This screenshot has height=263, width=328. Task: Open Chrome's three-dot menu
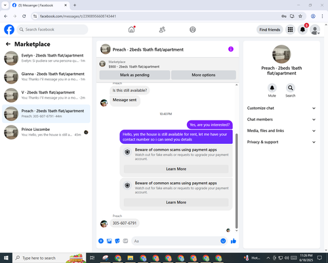click(322, 16)
